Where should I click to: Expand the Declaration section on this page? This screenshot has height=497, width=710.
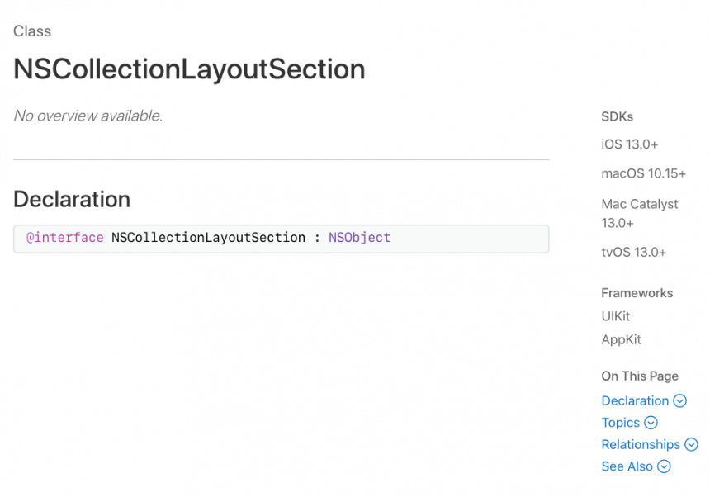point(636,400)
